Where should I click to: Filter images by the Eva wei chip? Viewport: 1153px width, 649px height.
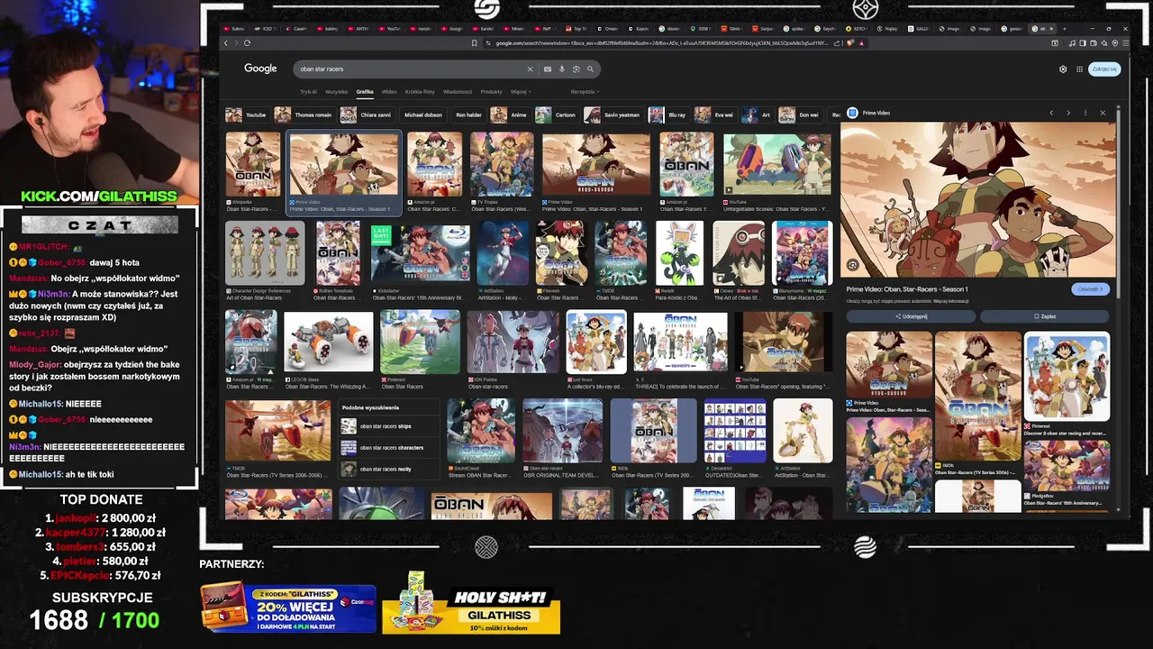tap(715, 114)
